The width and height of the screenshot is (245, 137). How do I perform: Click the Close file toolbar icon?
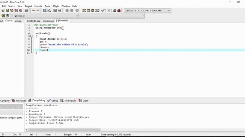16,11
